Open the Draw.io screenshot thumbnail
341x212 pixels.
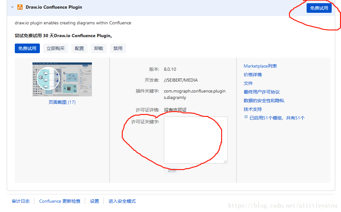click(62, 79)
